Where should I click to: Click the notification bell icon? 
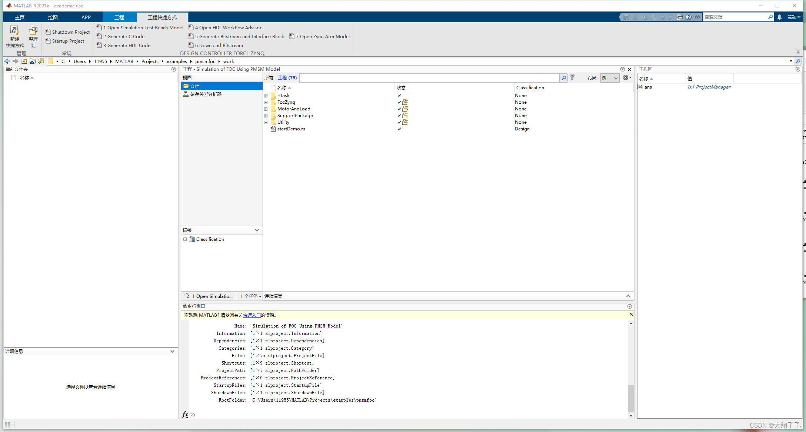click(780, 17)
